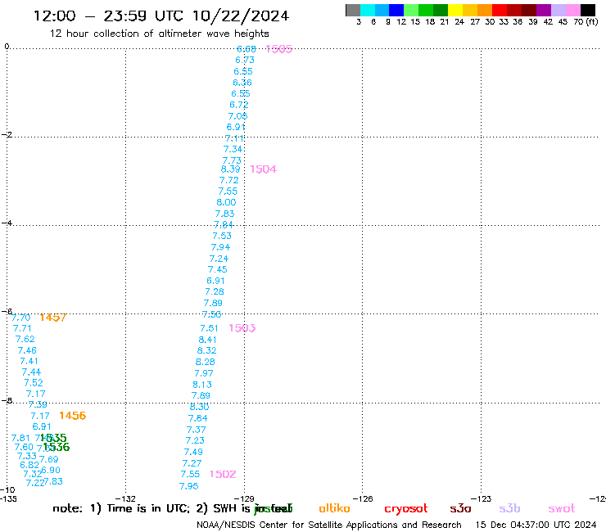The height and width of the screenshot is (532, 606).
Task: Select the NOAA/NESDIS credit line
Action: tap(329, 525)
